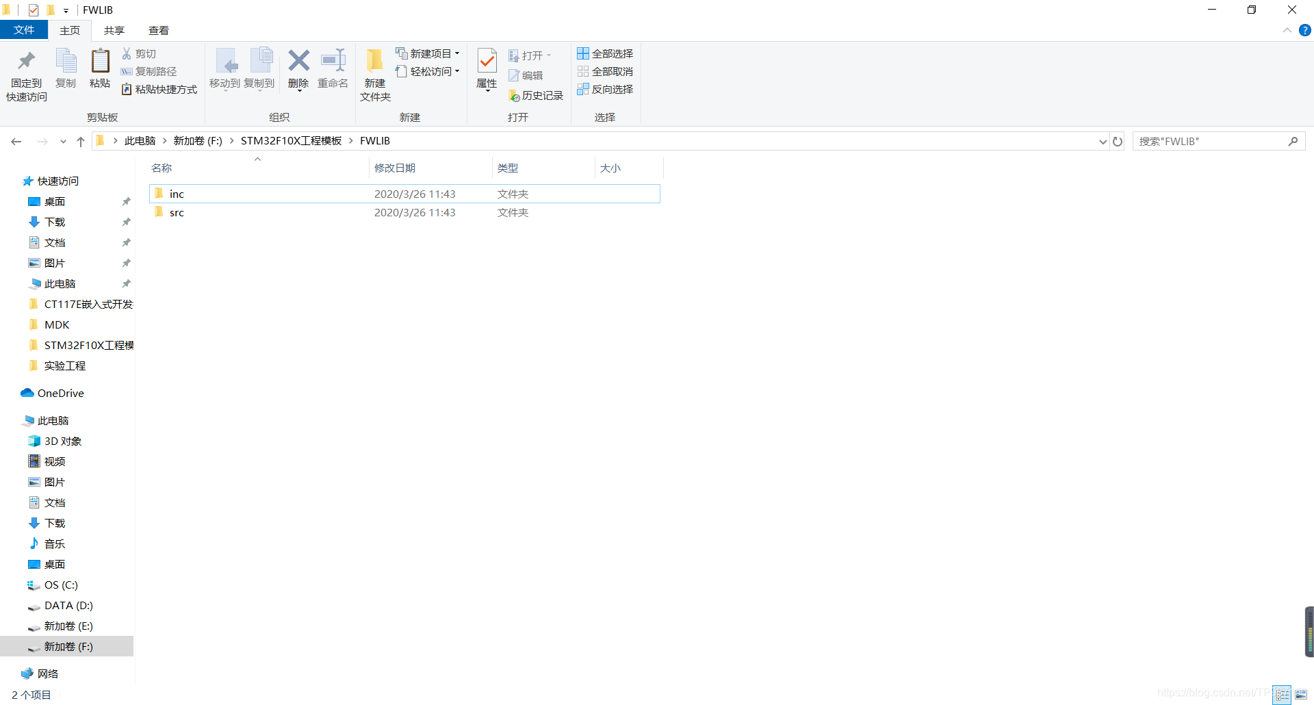This screenshot has width=1314, height=705.
Task: Deselect all items with Select none
Action: pyautogui.click(x=605, y=71)
